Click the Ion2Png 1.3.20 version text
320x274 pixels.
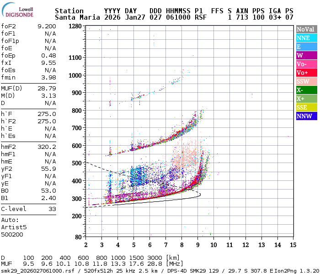(297, 271)
